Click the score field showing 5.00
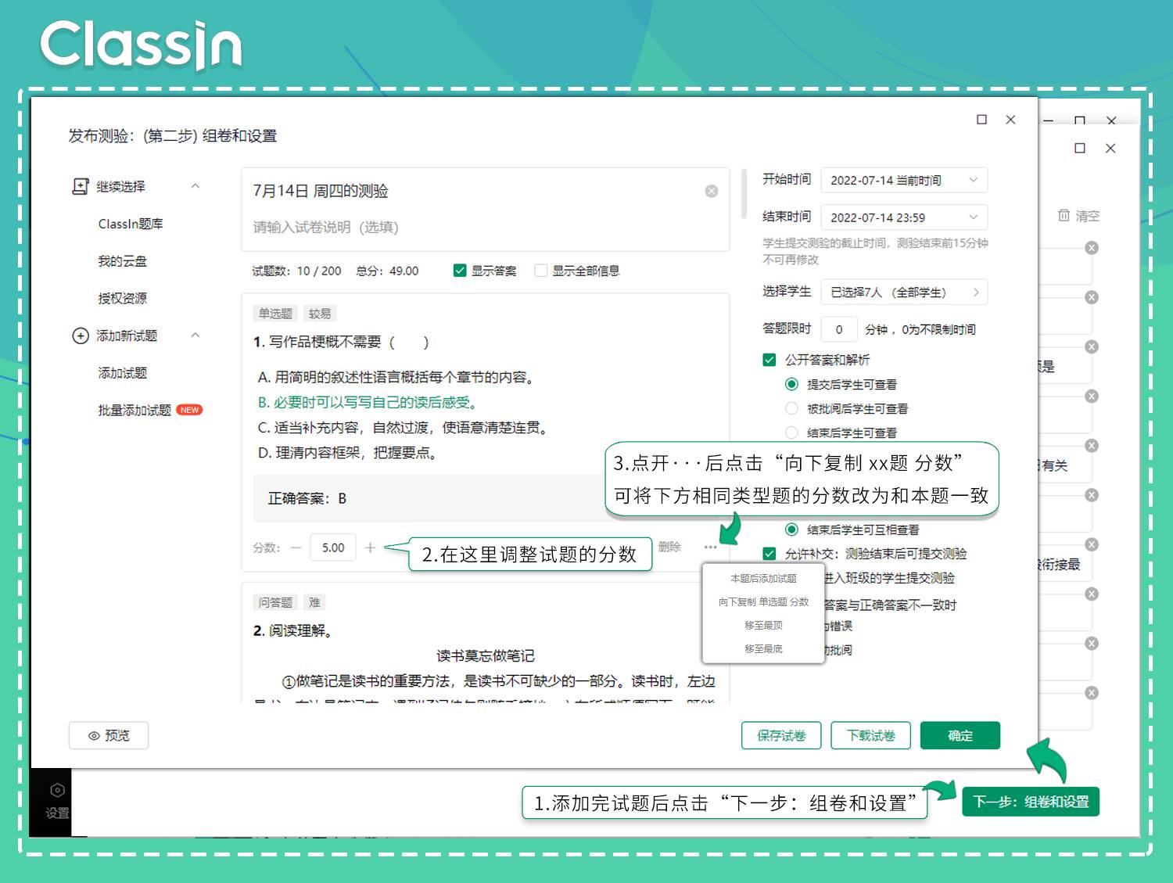 (333, 547)
